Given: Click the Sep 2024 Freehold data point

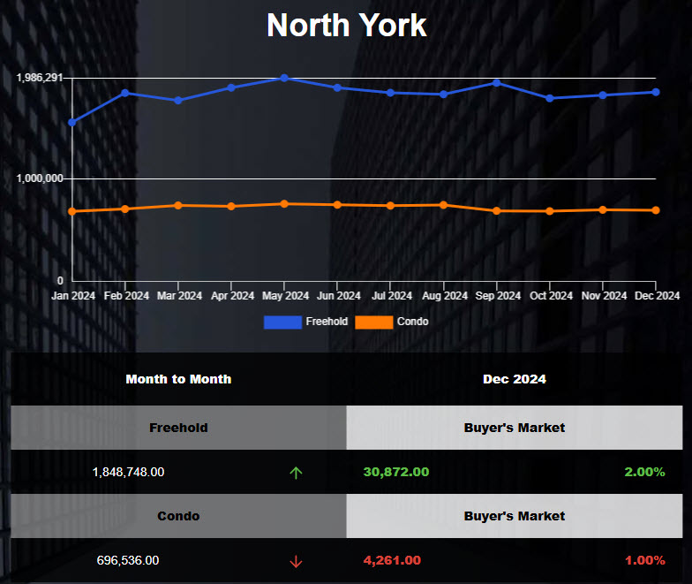Looking at the screenshot, I should pyautogui.click(x=497, y=82).
